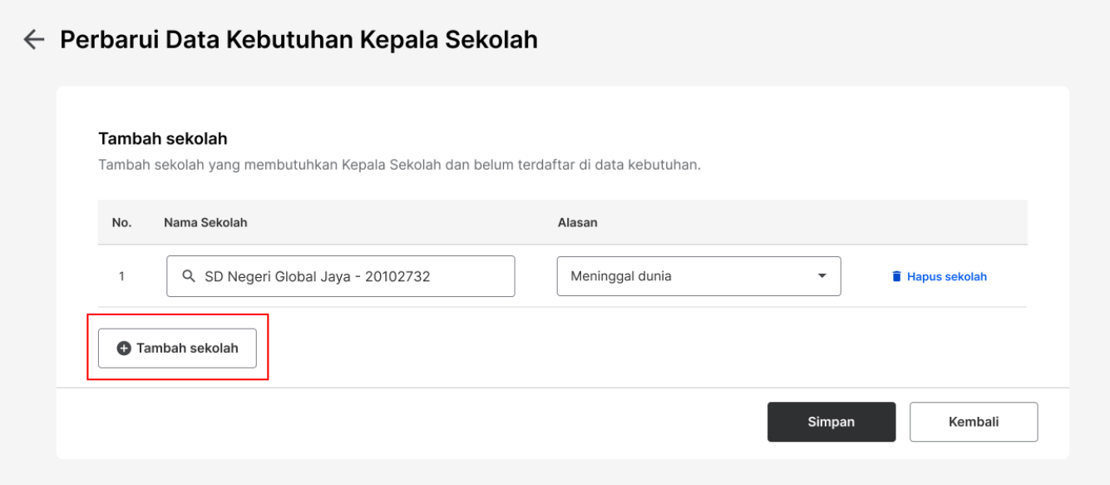
Task: Select row number 1 cell
Action: [x=121, y=276]
